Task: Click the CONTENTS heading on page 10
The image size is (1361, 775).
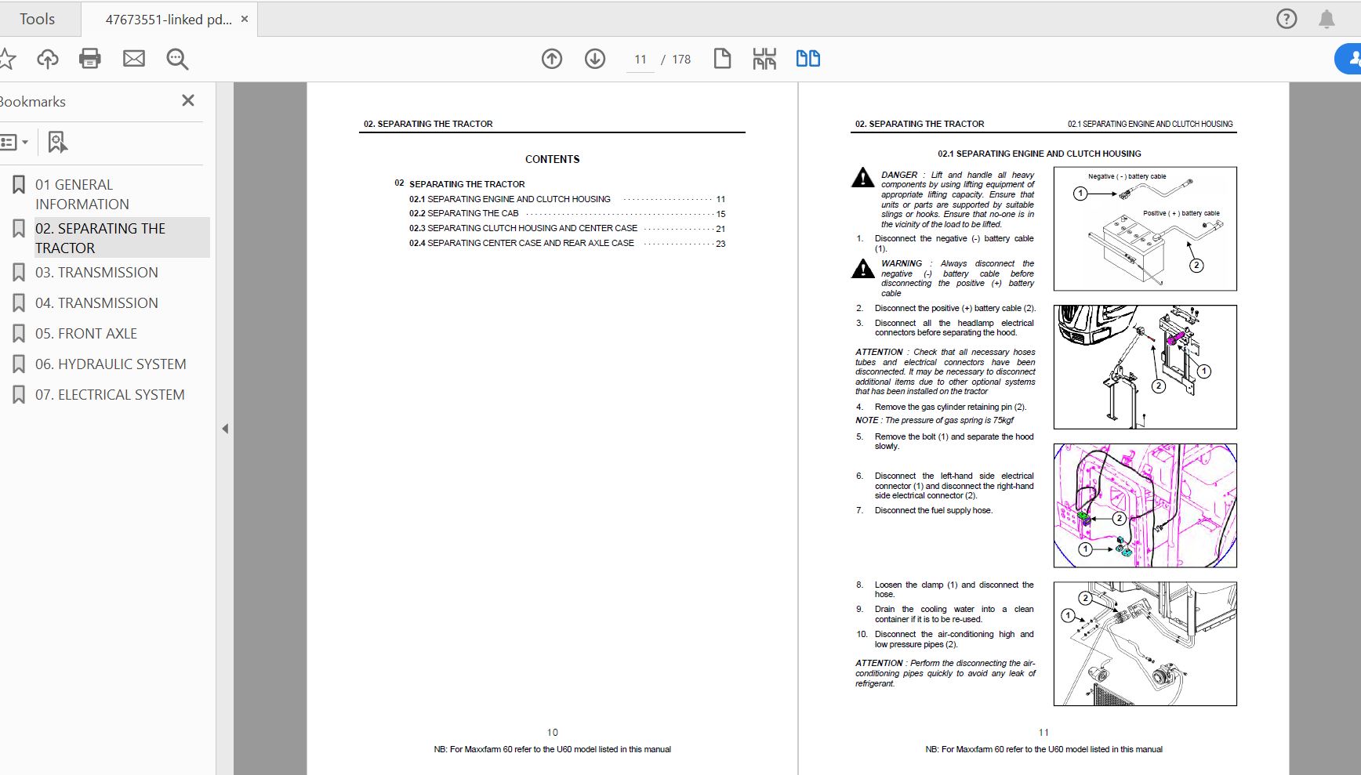Action: tap(552, 159)
